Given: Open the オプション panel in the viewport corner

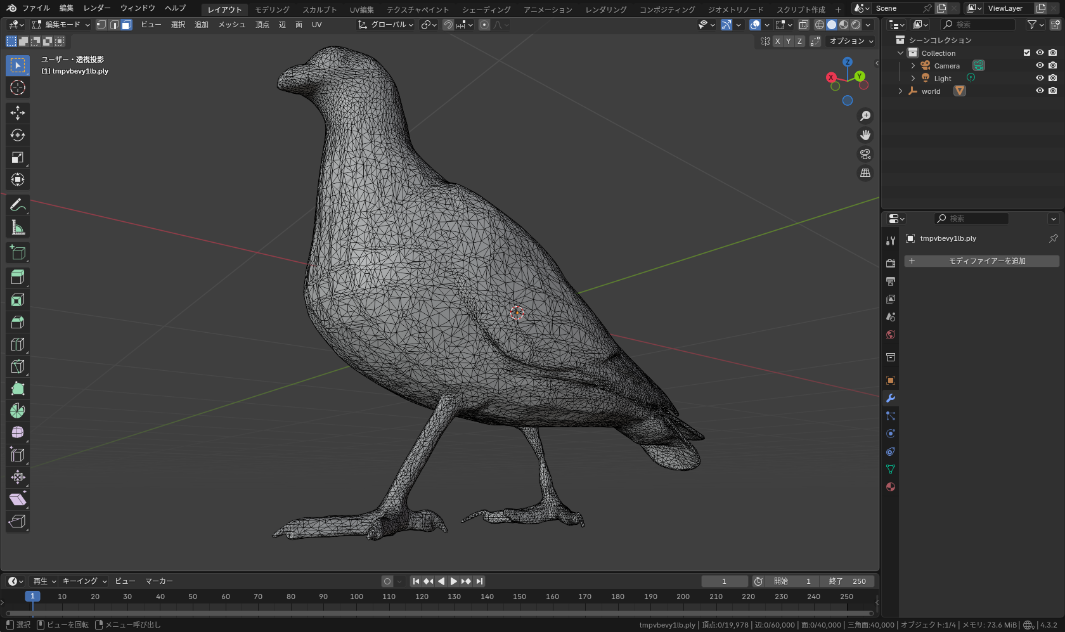Looking at the screenshot, I should 850,41.
